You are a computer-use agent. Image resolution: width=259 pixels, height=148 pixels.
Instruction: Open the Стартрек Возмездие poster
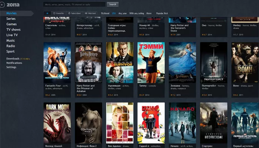point(213,123)
